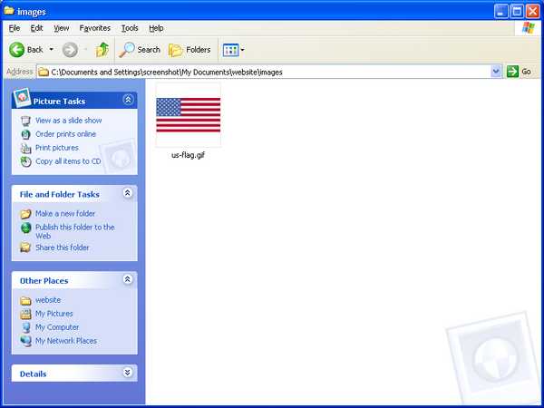Viewport: 544px width, 408px height.
Task: Open My Network Places link
Action: [x=66, y=341]
